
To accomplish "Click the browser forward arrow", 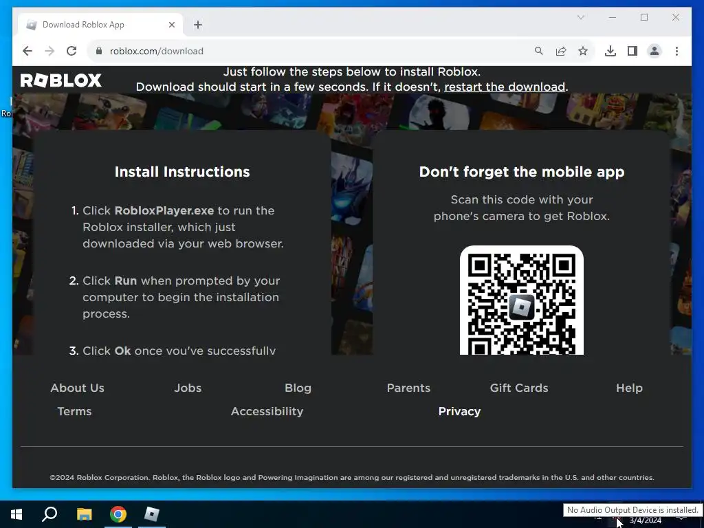I will click(x=49, y=51).
